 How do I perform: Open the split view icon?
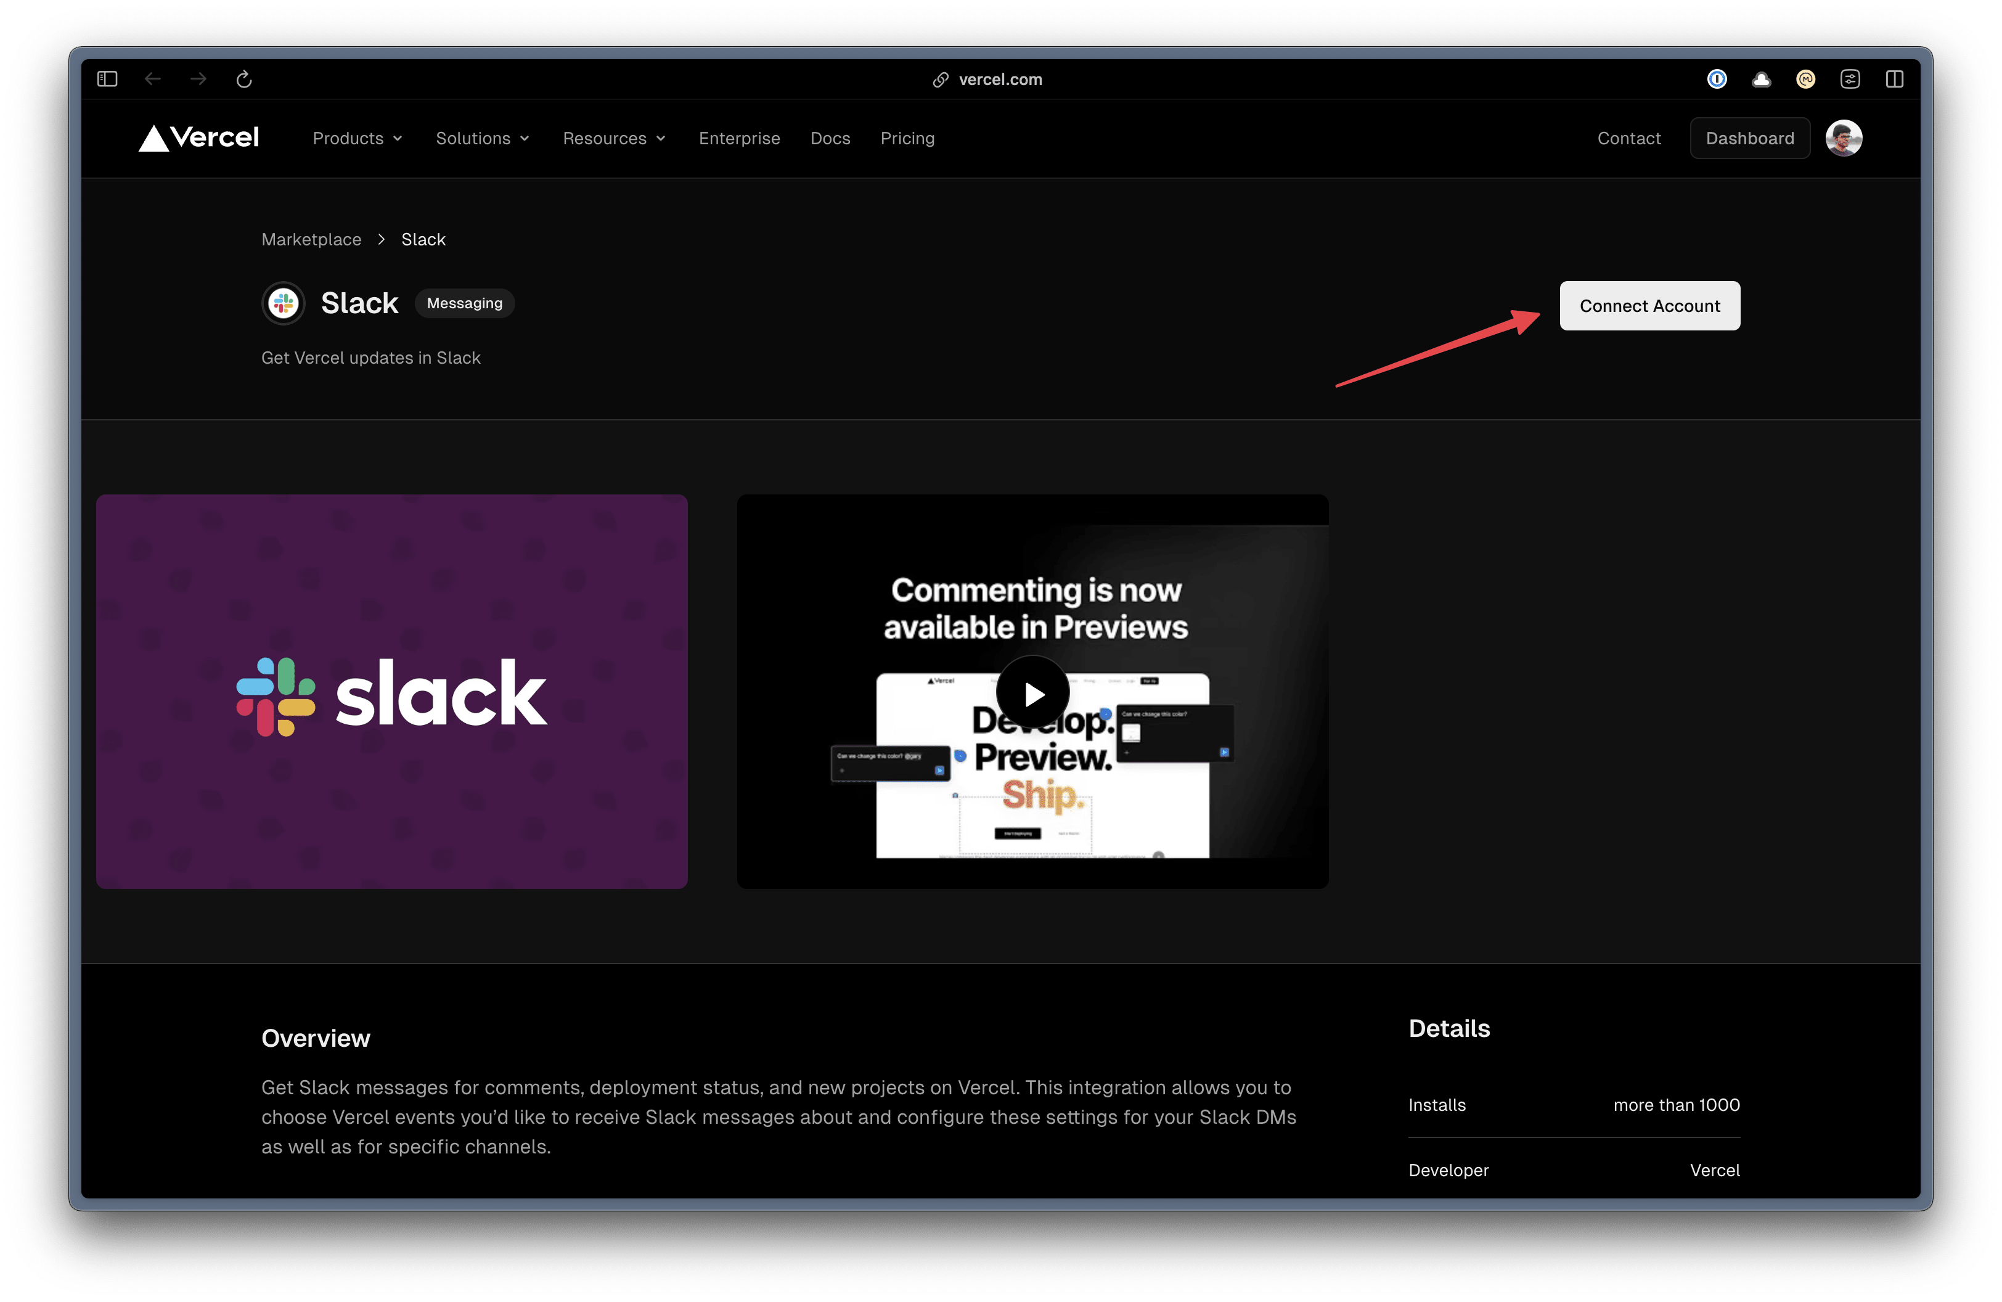(1894, 79)
